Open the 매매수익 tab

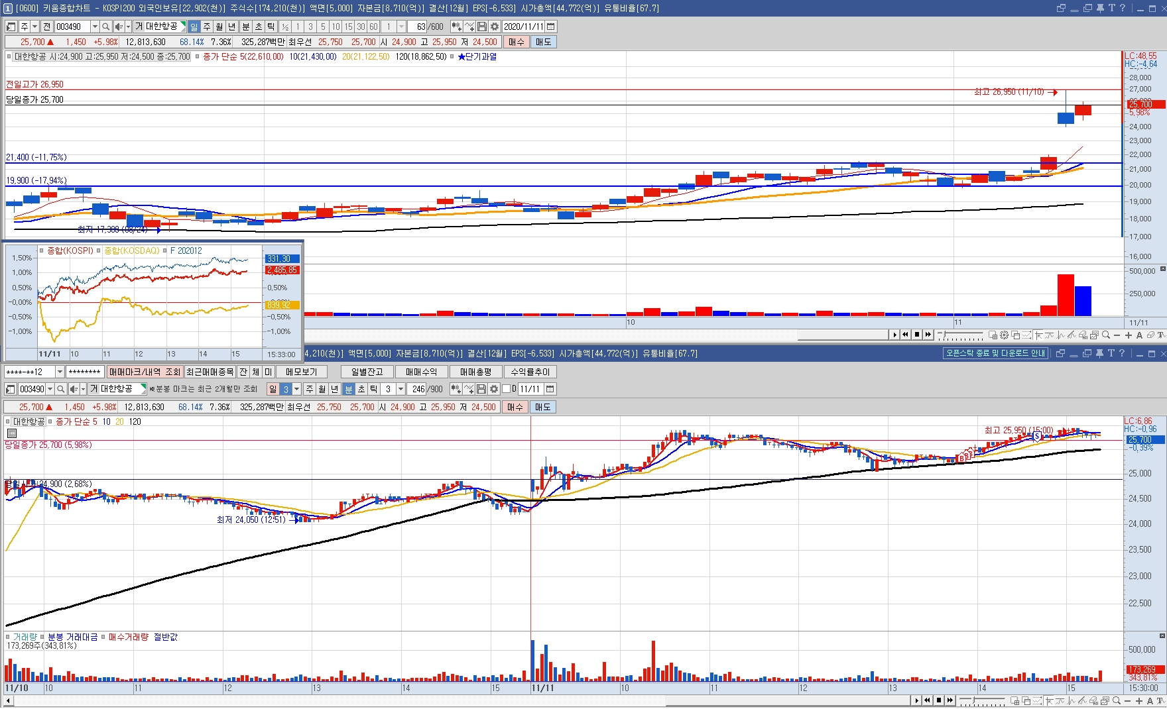pyautogui.click(x=422, y=372)
